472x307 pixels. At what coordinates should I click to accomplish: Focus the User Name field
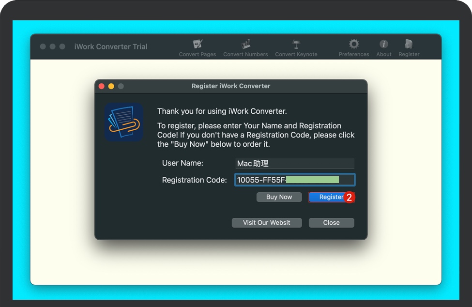(294, 163)
